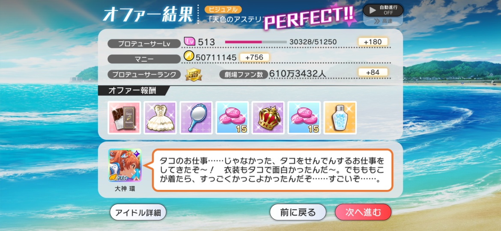Proceed with 次へ進む button
Viewport: 501px width, 231px height.
(x=363, y=212)
